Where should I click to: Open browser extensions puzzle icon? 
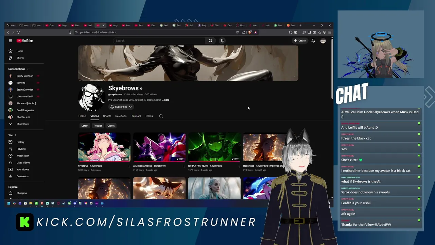tap(291, 32)
